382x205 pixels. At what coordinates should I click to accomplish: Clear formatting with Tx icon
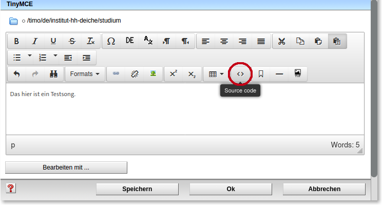click(91, 41)
